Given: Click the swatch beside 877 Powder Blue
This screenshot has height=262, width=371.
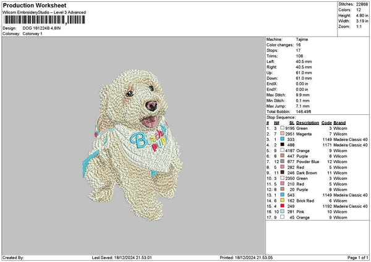Looking at the screenshot, I should coord(283,161).
